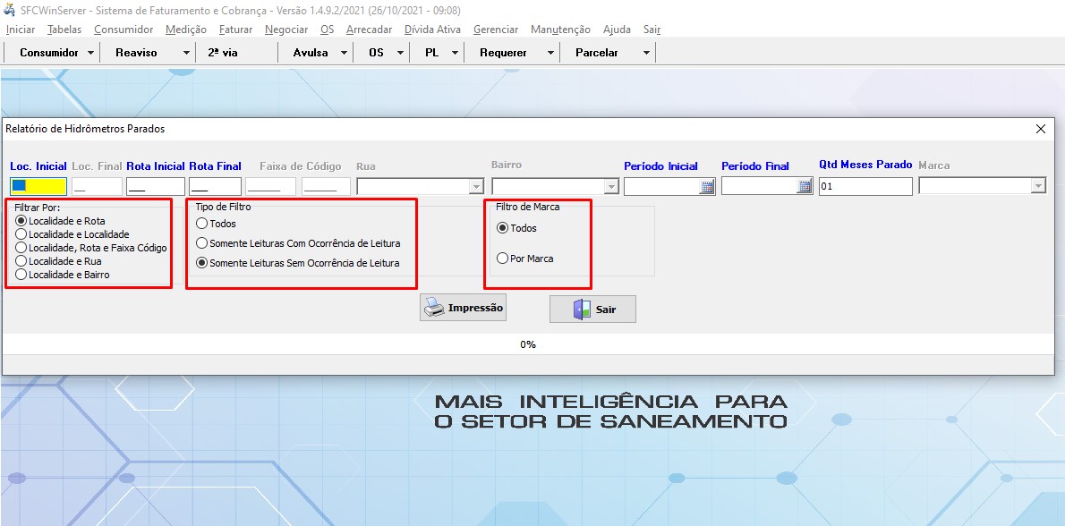Image resolution: width=1065 pixels, height=526 pixels.
Task: Expand the Bairro dropdown list
Action: [611, 187]
